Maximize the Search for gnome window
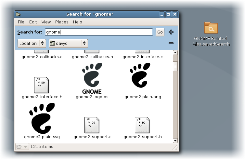 click(x=168, y=14)
